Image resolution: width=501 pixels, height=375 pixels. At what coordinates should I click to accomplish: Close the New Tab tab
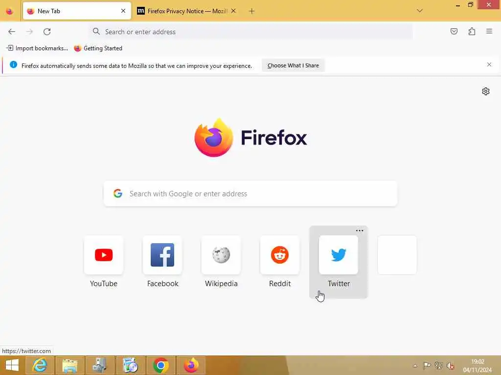tap(123, 11)
